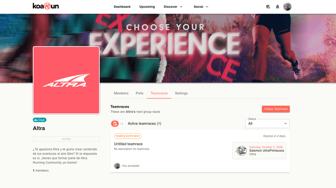Toggle the active teamraces switch

[118, 124]
